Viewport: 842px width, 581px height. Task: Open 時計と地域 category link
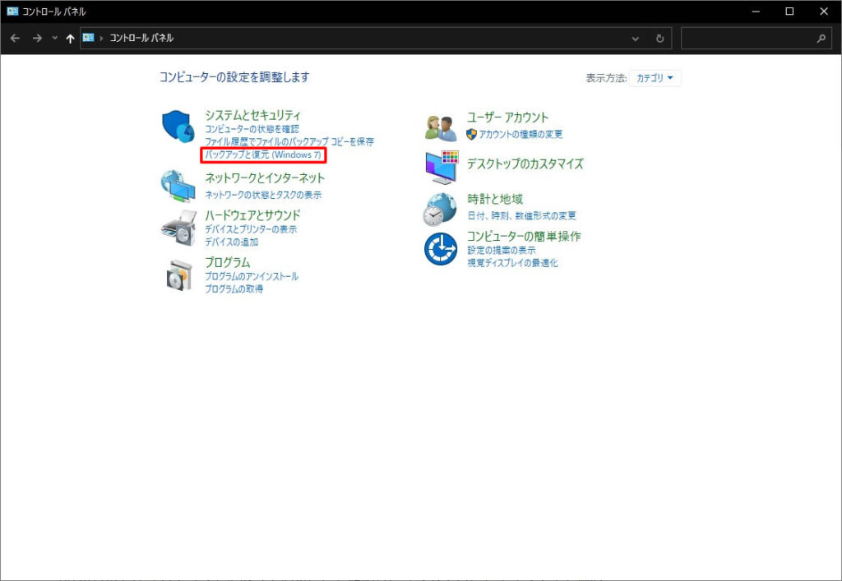[494, 199]
